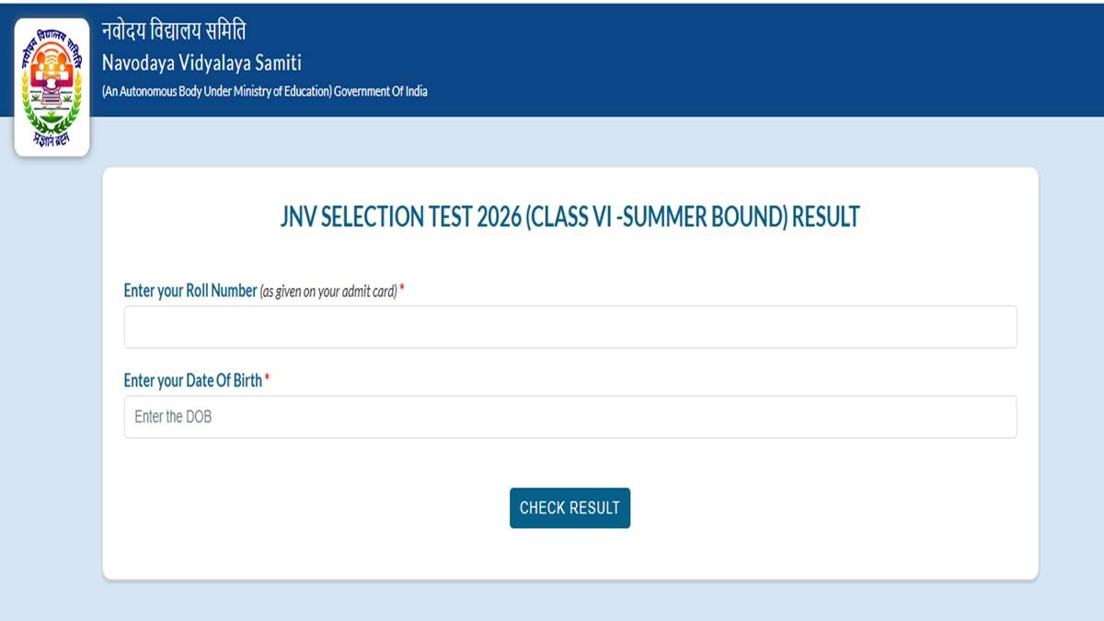The height and width of the screenshot is (621, 1104).
Task: Click the light blue page background below the form
Action: pyautogui.click(x=569, y=601)
